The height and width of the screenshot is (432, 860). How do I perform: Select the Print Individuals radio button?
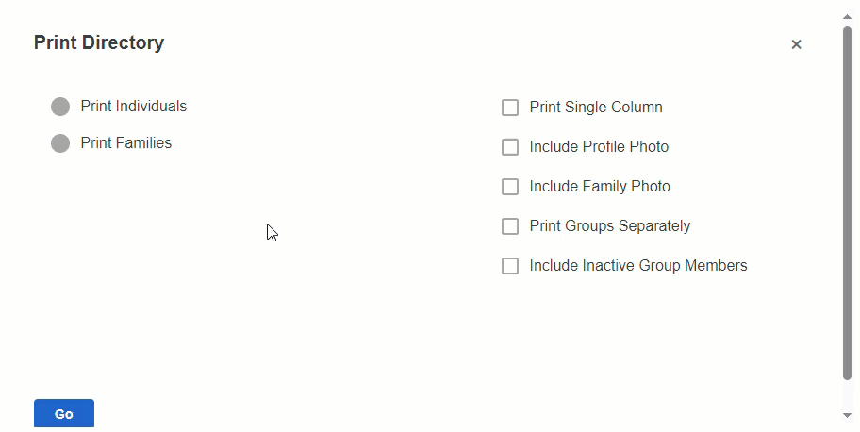[60, 107]
